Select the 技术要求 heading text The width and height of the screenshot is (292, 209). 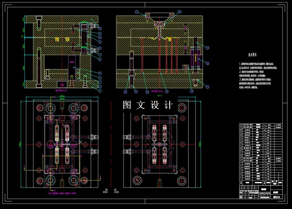tap(253, 55)
